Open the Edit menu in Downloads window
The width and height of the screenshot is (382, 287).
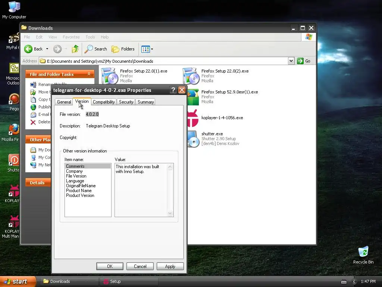point(39,37)
